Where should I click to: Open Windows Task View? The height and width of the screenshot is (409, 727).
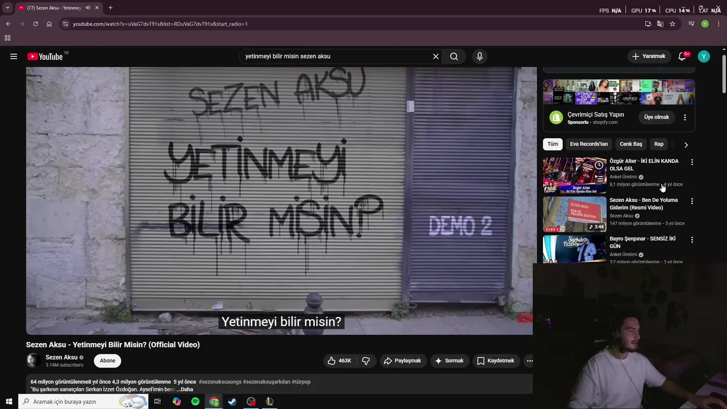pos(157,402)
